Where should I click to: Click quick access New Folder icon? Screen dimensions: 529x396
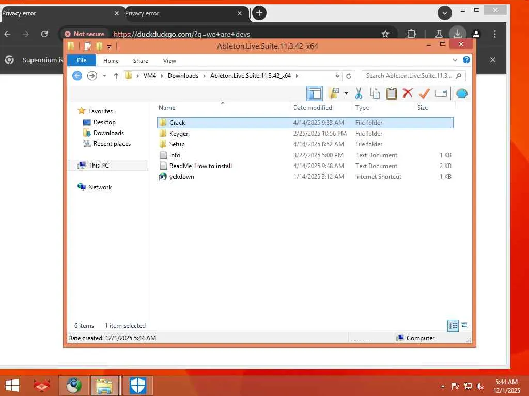click(x=99, y=46)
